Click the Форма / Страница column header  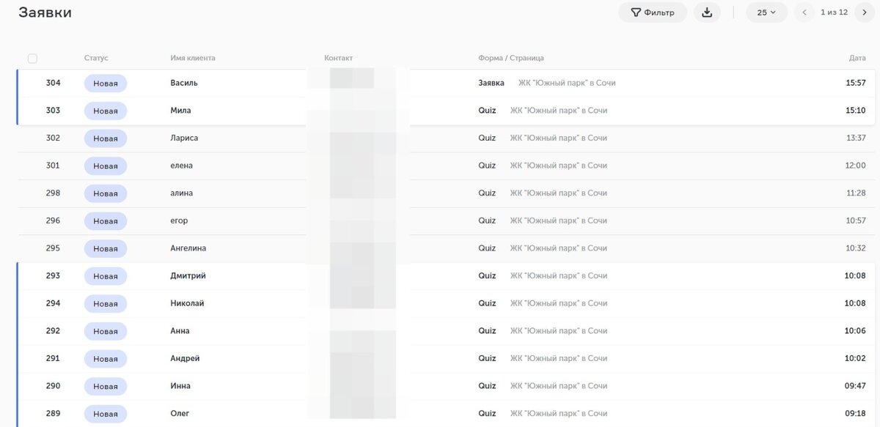pyautogui.click(x=511, y=58)
